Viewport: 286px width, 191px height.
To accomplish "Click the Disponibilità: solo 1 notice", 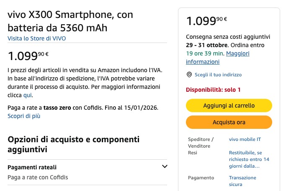I will pyautogui.click(x=214, y=90).
